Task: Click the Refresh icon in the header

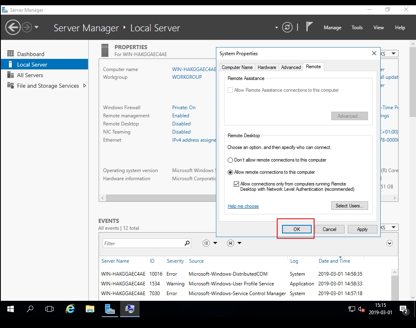Action: click(x=287, y=27)
